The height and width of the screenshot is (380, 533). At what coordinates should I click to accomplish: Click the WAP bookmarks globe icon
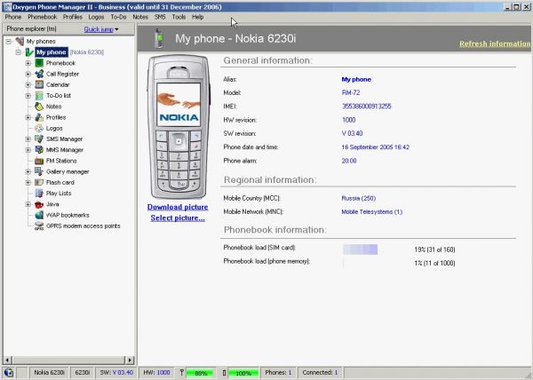pos(39,215)
